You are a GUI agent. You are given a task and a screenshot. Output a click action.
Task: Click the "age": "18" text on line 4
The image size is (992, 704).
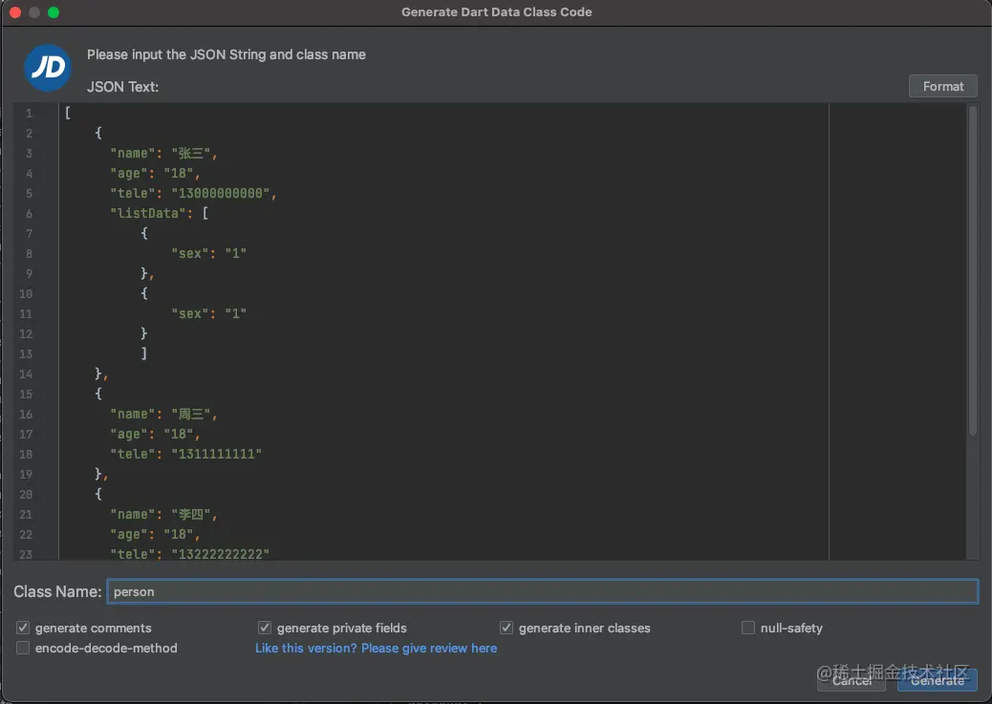coord(155,173)
